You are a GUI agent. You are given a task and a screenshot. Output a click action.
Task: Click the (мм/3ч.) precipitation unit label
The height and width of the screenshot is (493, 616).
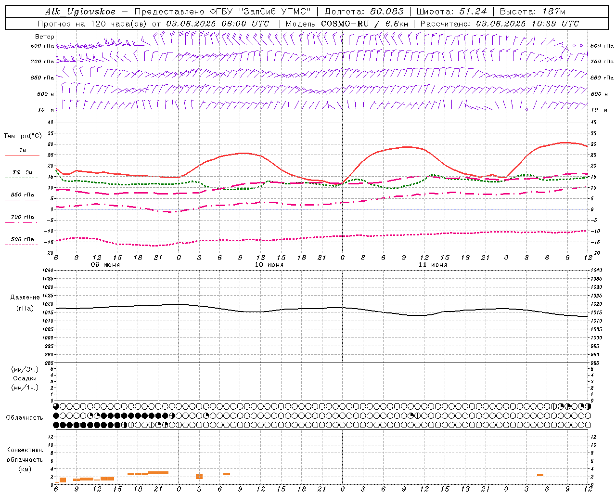click(x=25, y=369)
